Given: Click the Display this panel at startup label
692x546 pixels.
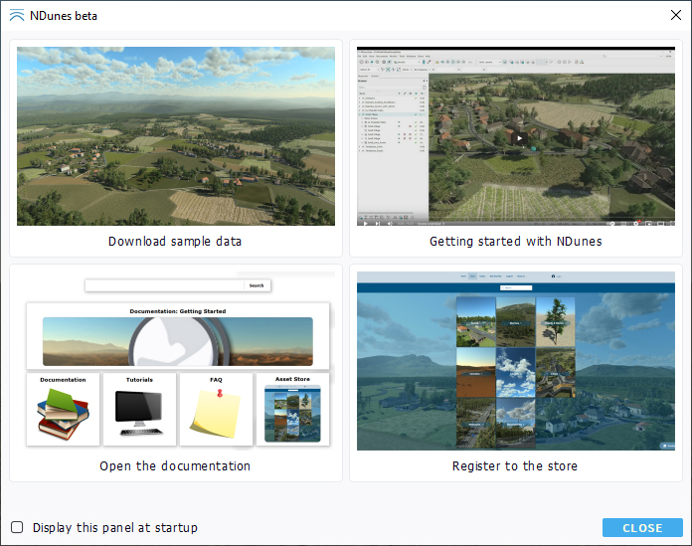Looking at the screenshot, I should click(x=114, y=527).
